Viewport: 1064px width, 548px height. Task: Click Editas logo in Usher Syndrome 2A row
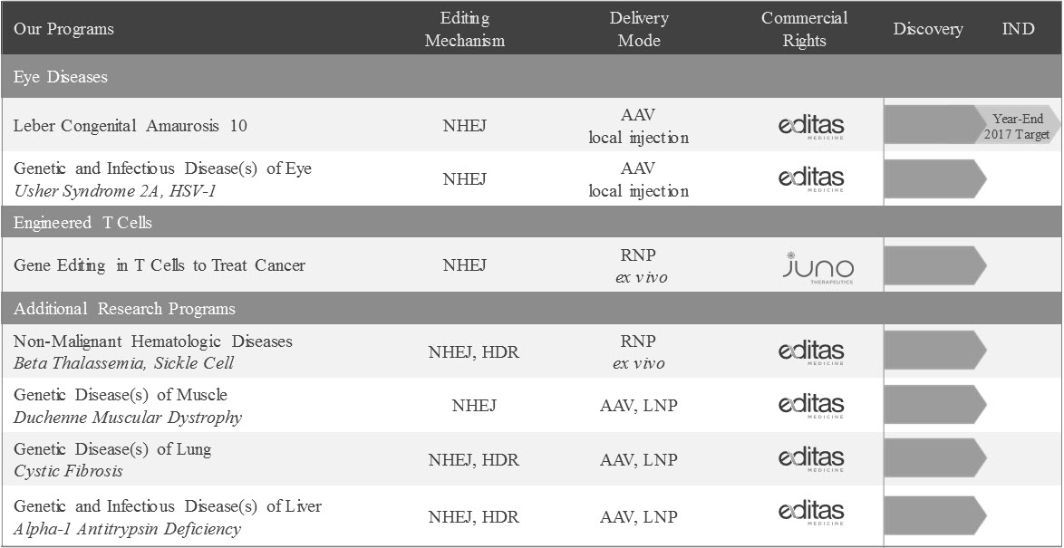click(x=811, y=179)
